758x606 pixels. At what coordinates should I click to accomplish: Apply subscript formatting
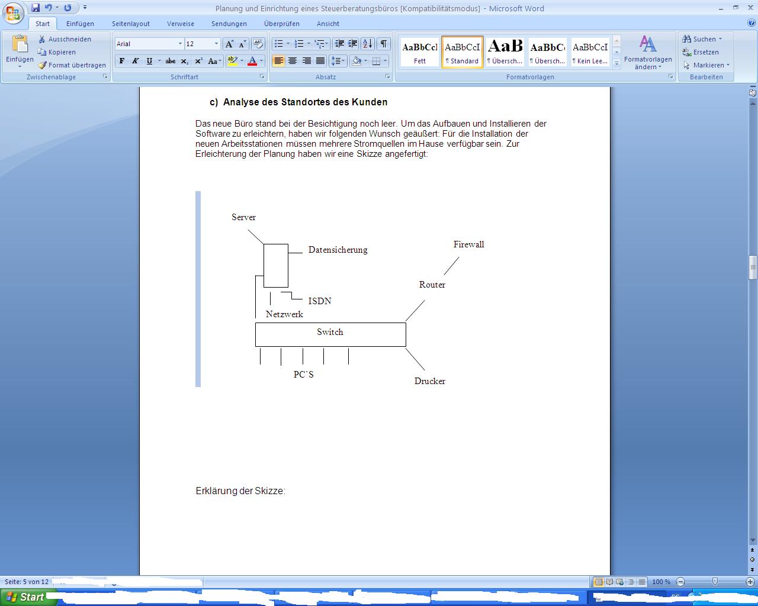point(185,61)
